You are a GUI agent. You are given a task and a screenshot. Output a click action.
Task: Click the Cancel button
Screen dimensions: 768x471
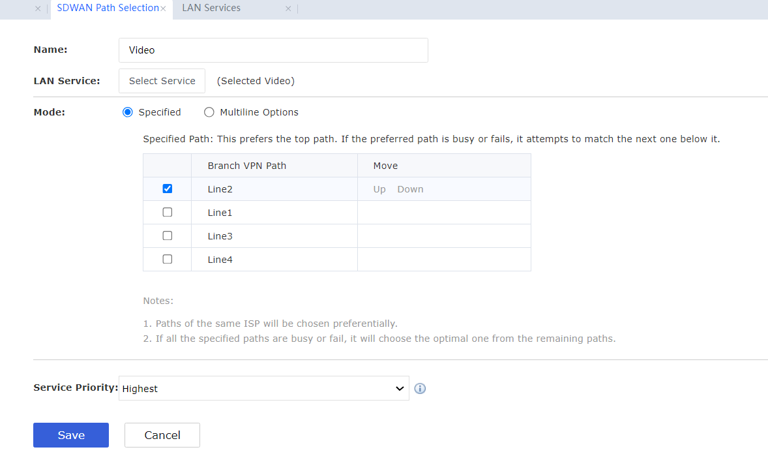tap(162, 435)
